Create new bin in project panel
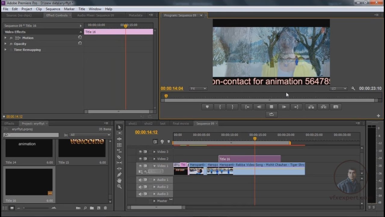Screen dimensions: 385x217 92,208
